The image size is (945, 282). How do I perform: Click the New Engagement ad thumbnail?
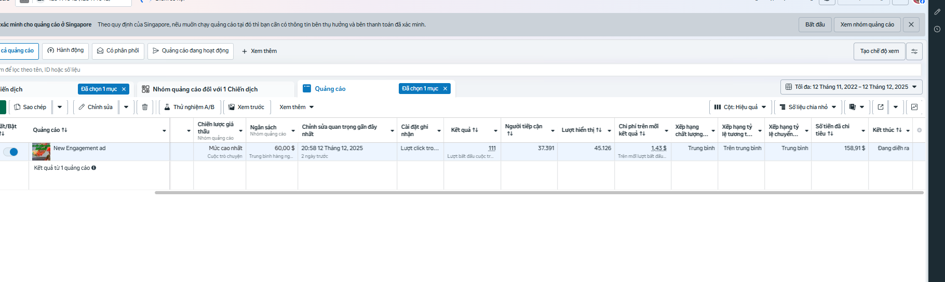(x=41, y=152)
